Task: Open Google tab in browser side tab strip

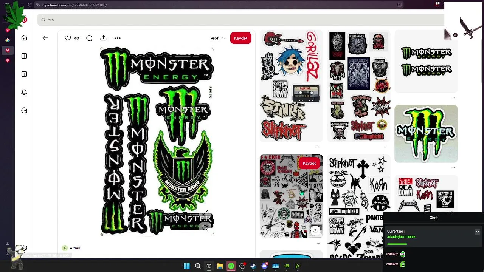Action: click(x=8, y=40)
